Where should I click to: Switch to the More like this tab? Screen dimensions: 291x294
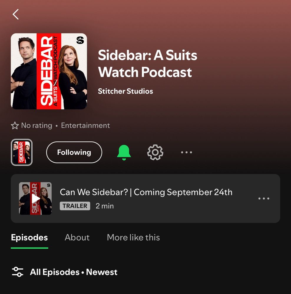(x=133, y=237)
